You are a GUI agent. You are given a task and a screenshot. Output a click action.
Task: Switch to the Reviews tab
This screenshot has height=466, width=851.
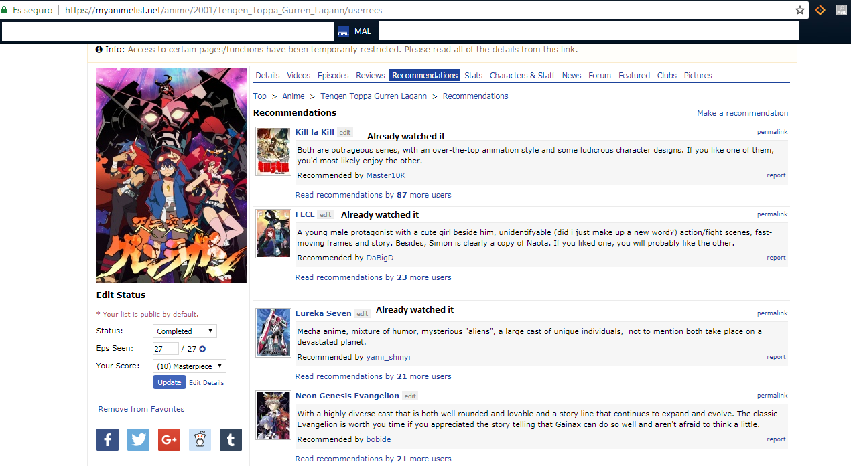coord(370,76)
